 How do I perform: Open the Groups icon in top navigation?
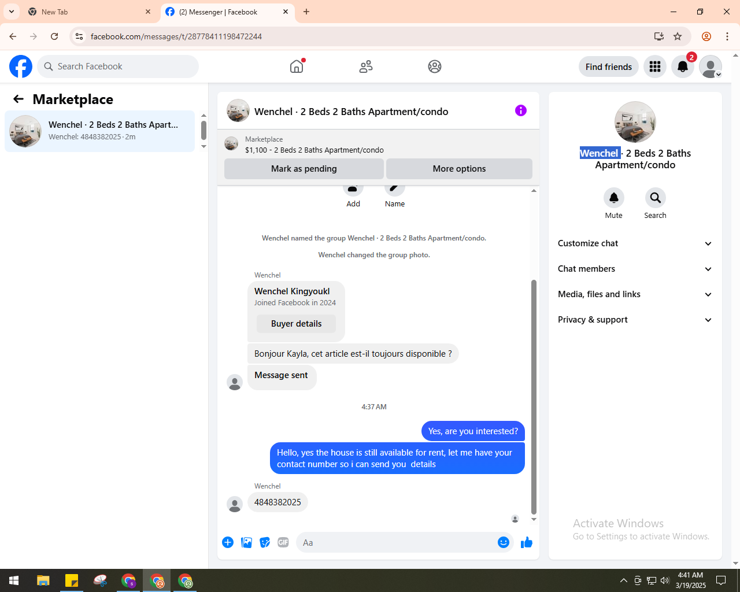[x=435, y=66]
